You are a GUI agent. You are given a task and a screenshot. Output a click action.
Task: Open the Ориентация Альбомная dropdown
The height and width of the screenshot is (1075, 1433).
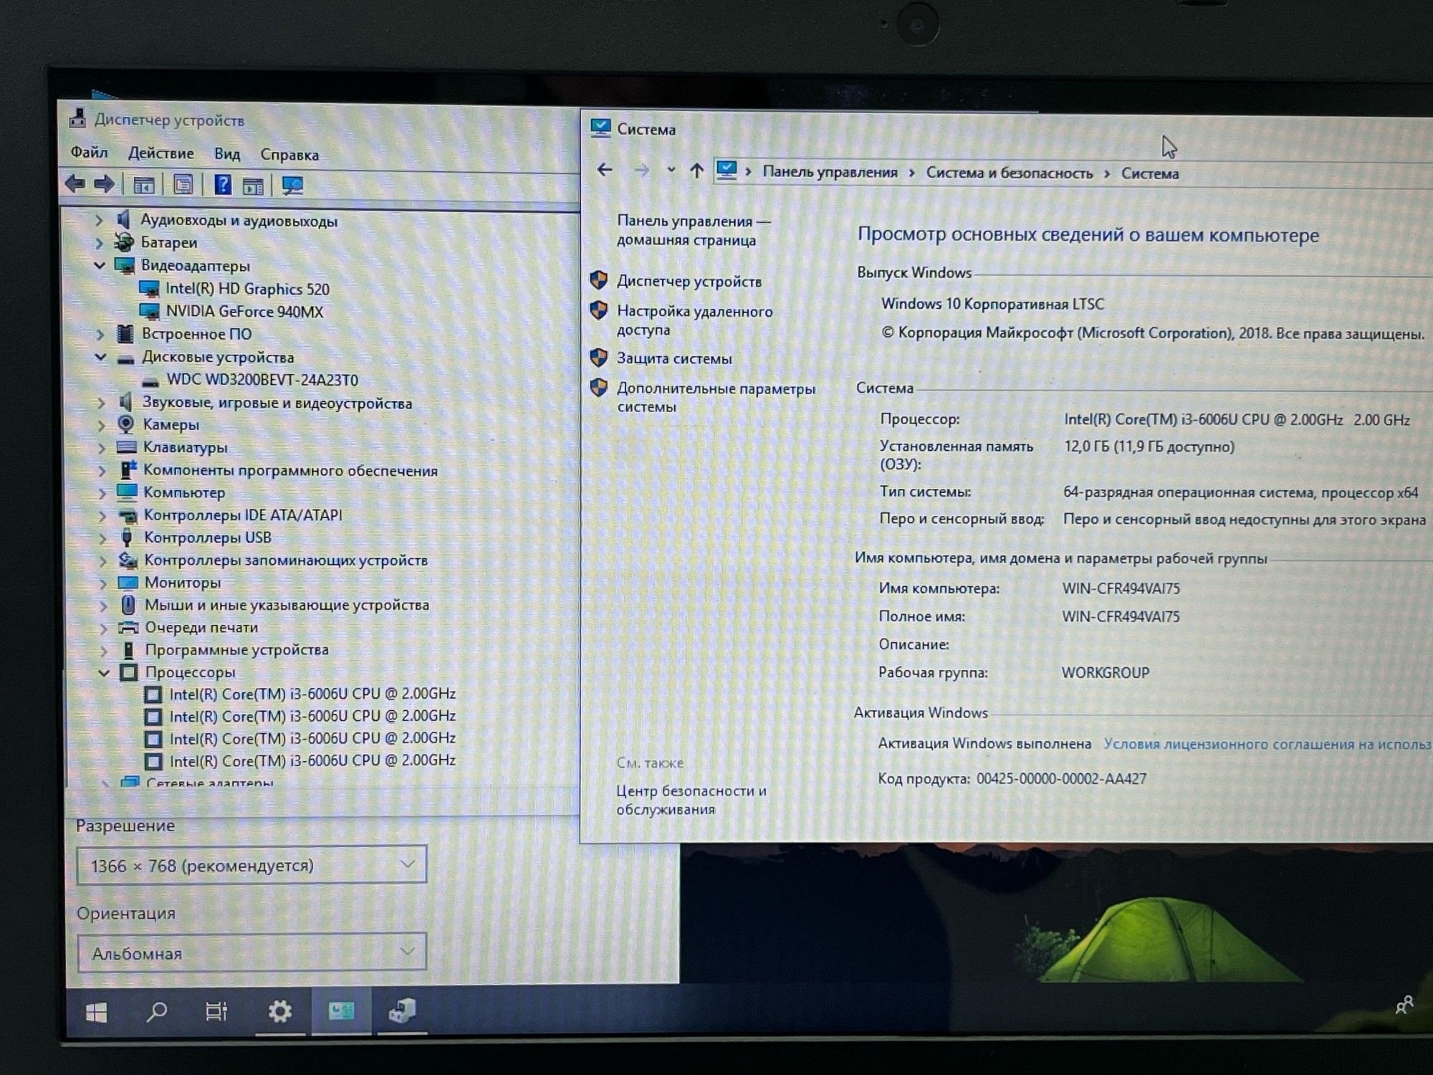point(251,953)
